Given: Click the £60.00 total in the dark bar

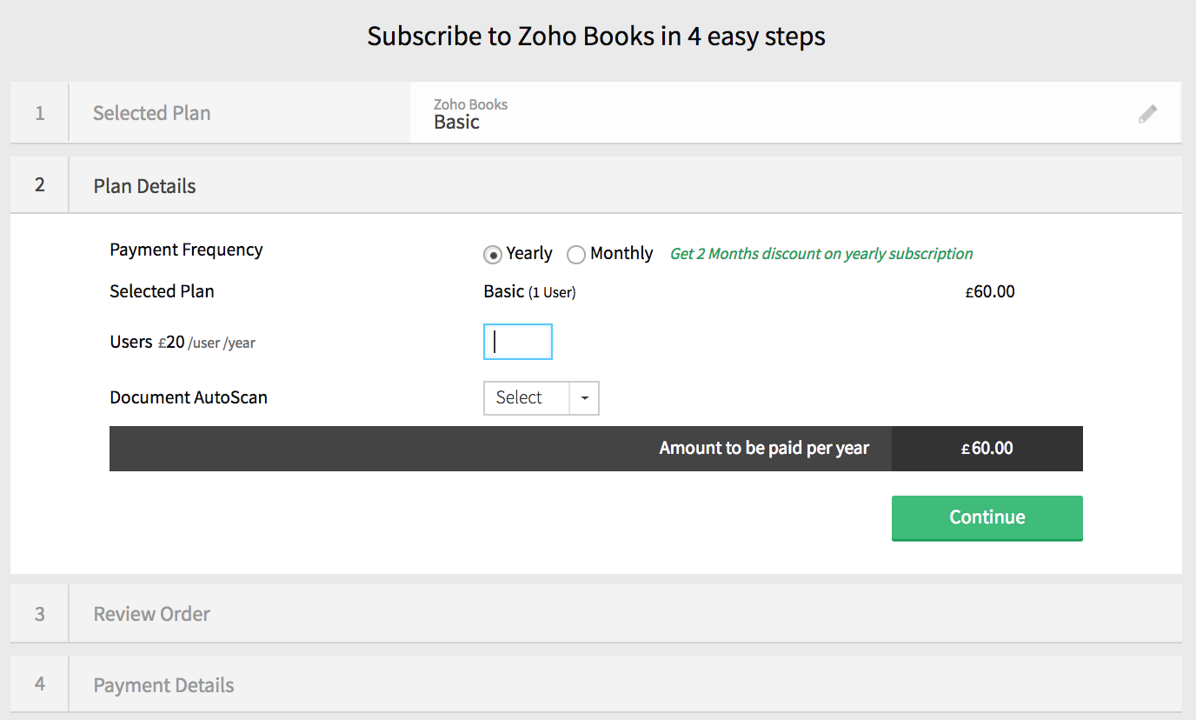Looking at the screenshot, I should [987, 449].
